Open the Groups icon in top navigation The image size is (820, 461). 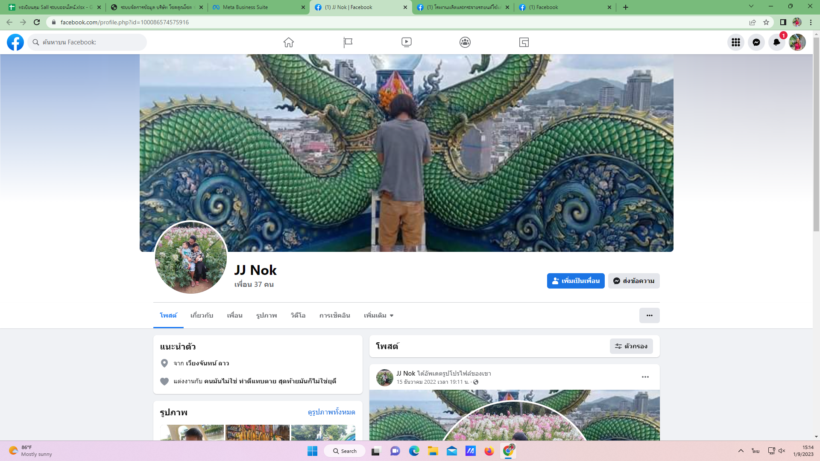pyautogui.click(x=465, y=42)
